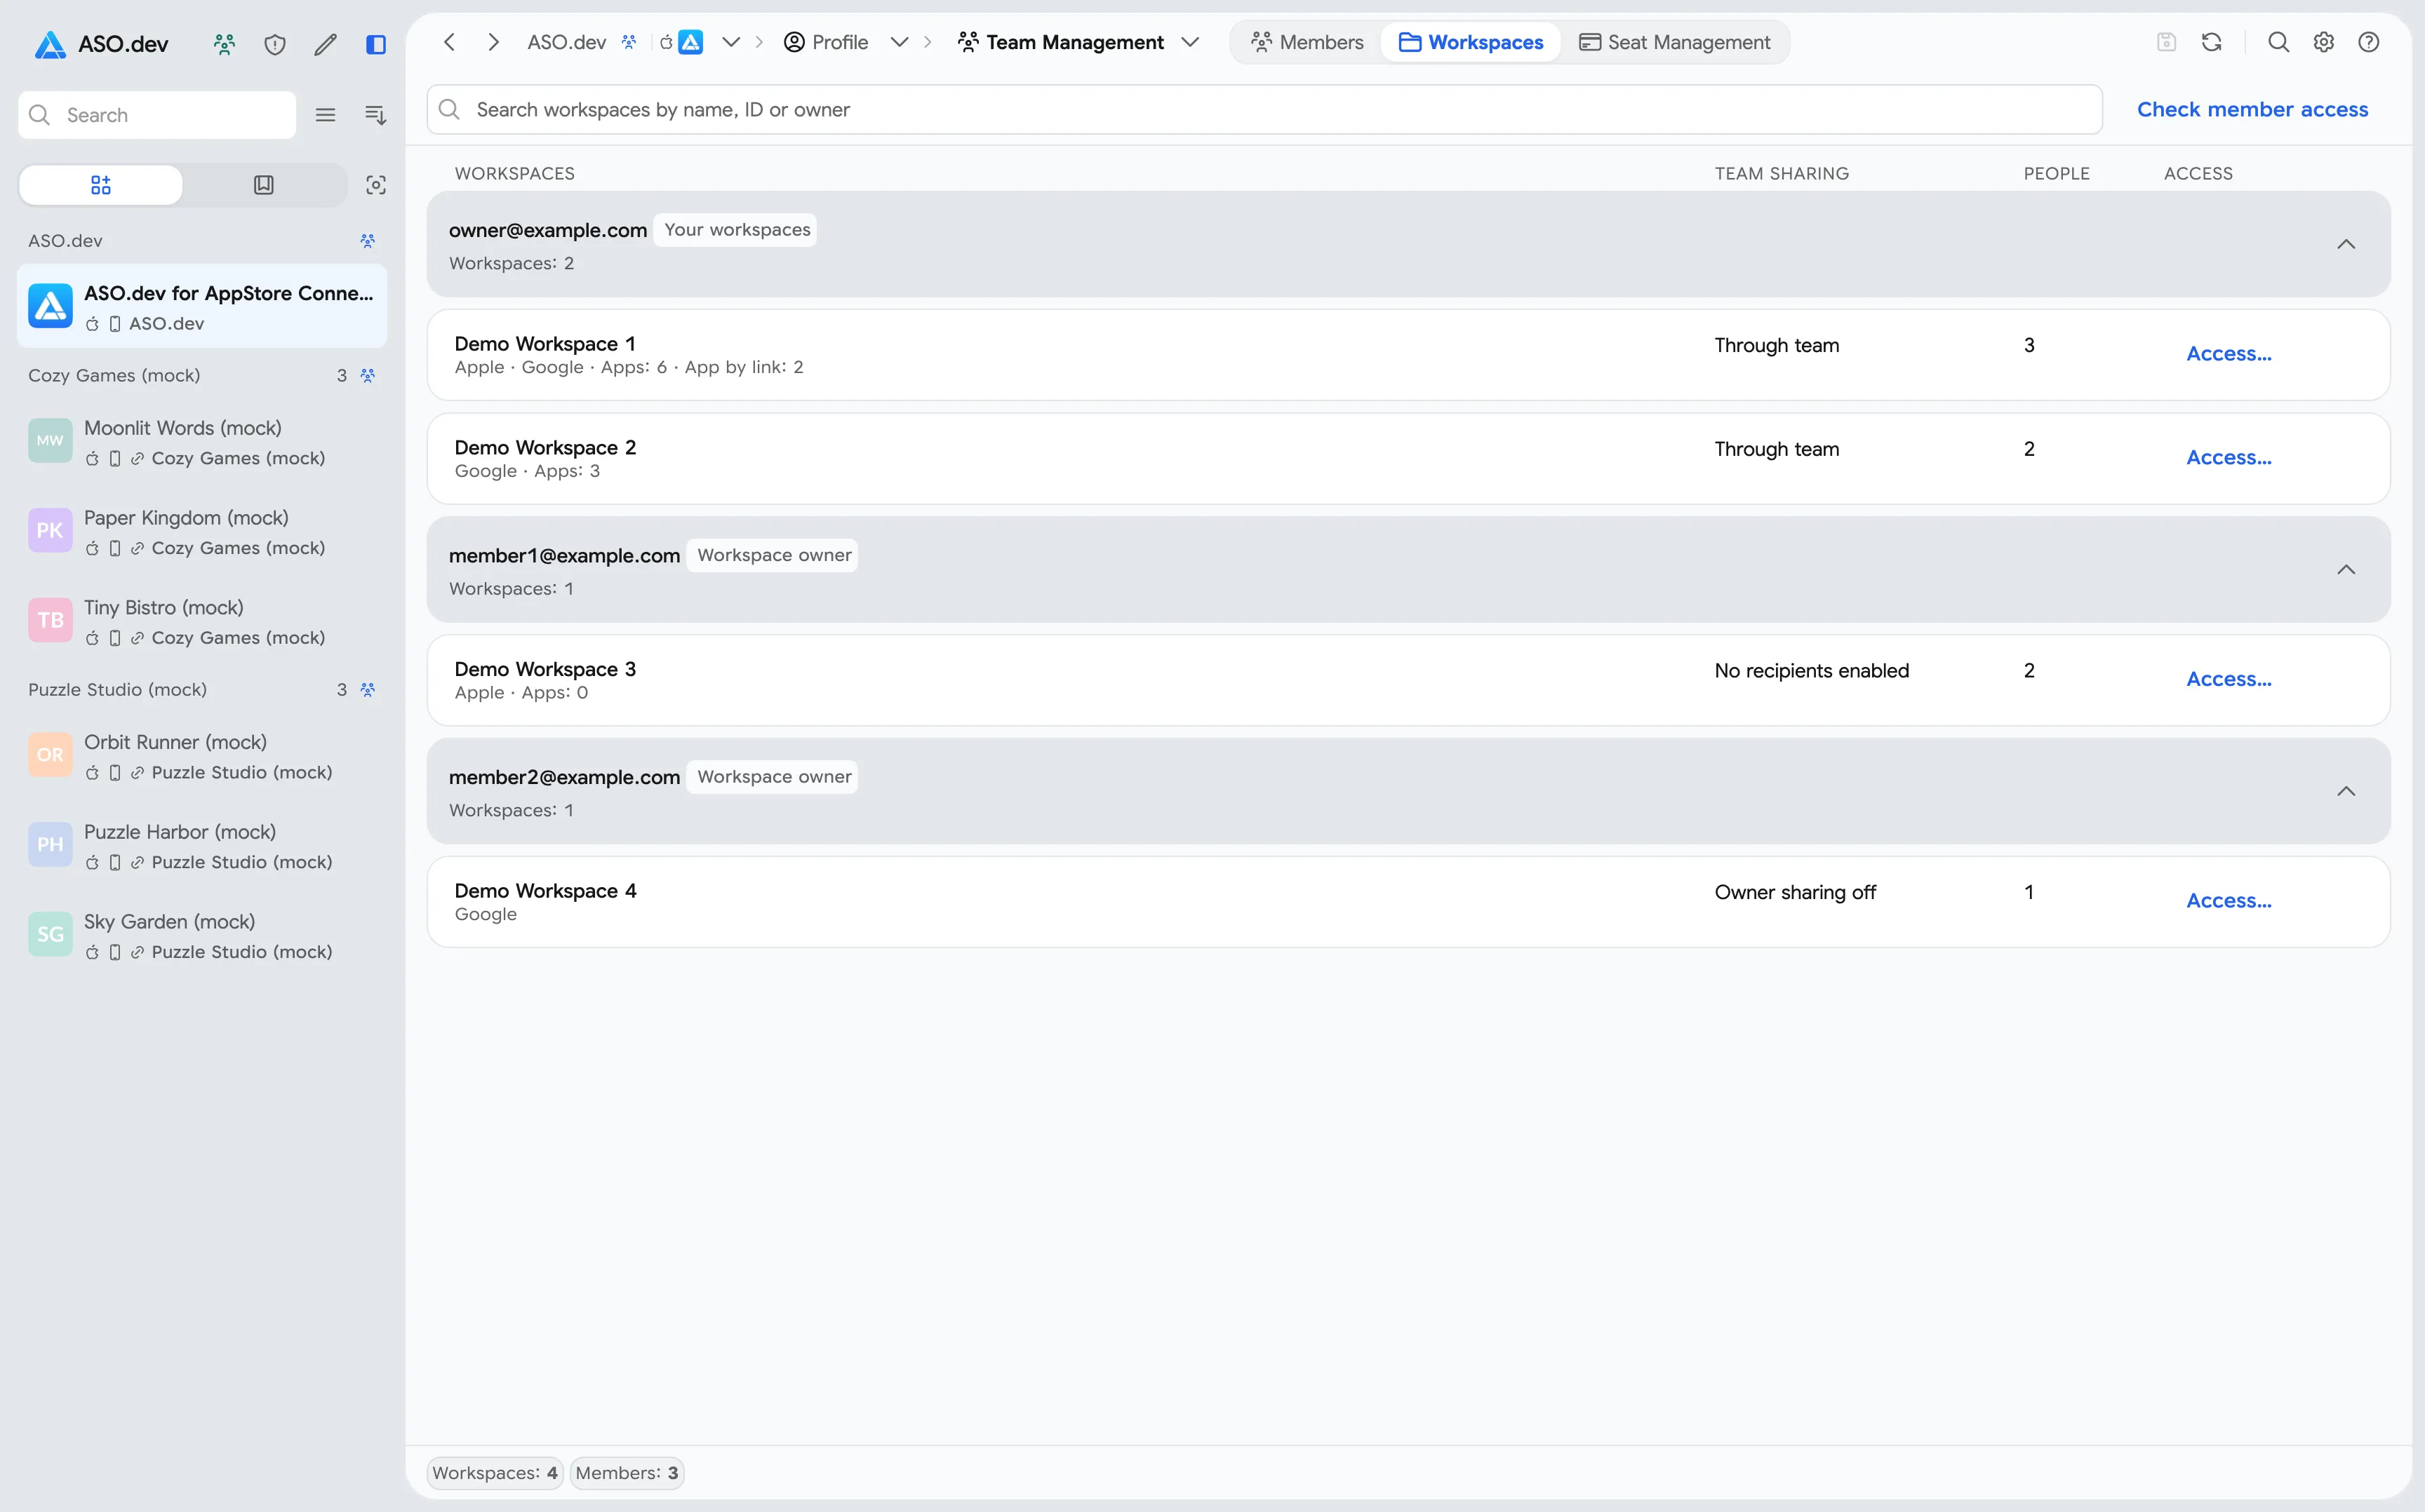The image size is (2425, 1512).
Task: Open the Team Management dropdown chevron
Action: (1189, 42)
